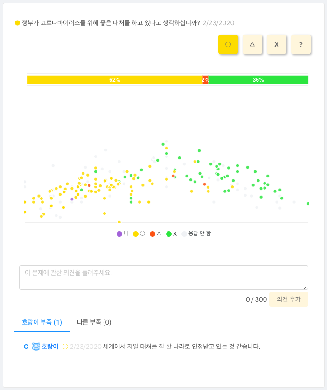
Task: Click the yellow circle vote icon beside the comment date
Action: (65, 347)
